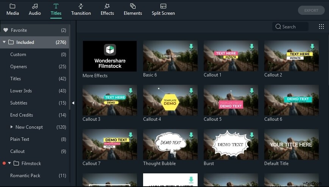
Task: Select the Titles (42) category
Action: click(x=34, y=79)
